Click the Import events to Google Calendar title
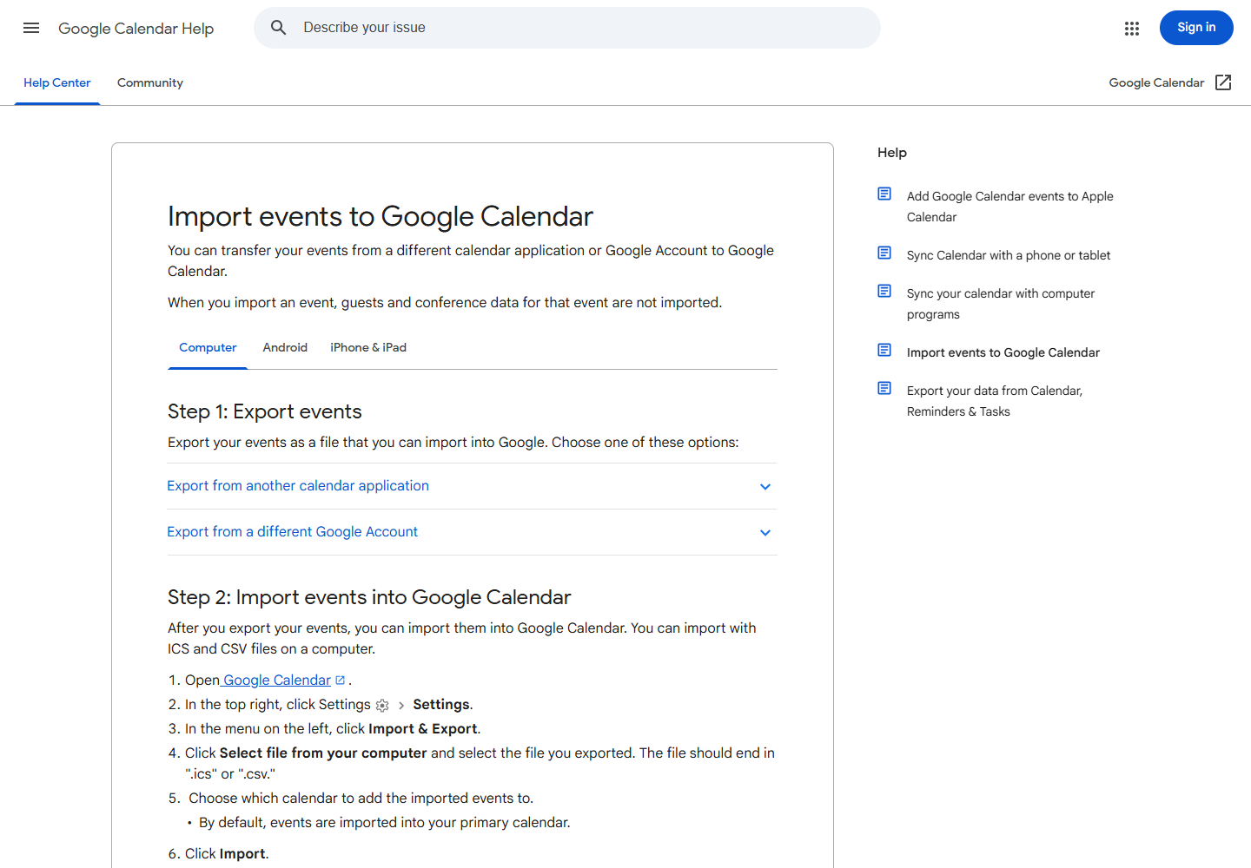The image size is (1251, 868). (x=381, y=216)
